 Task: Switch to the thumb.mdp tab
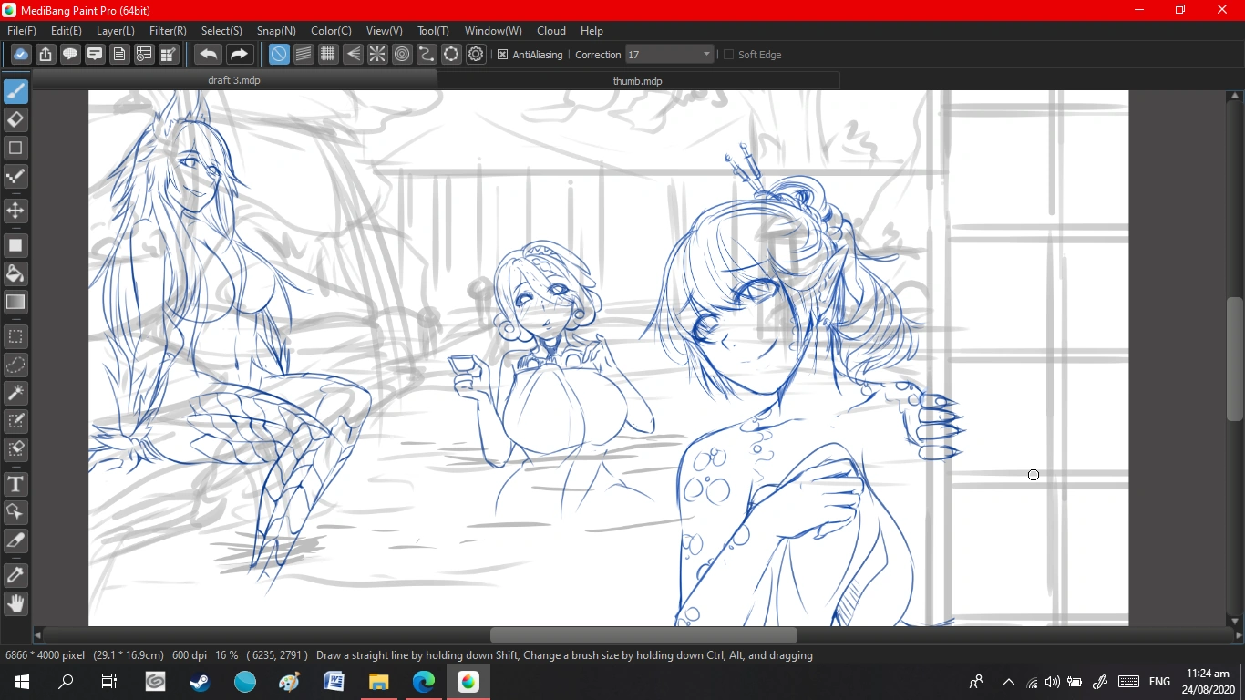(x=638, y=80)
